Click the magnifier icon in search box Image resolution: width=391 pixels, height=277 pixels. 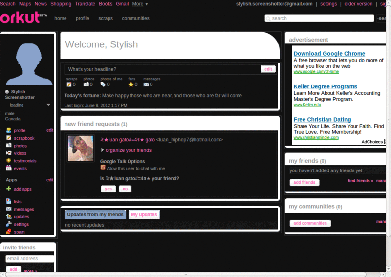click(x=268, y=19)
